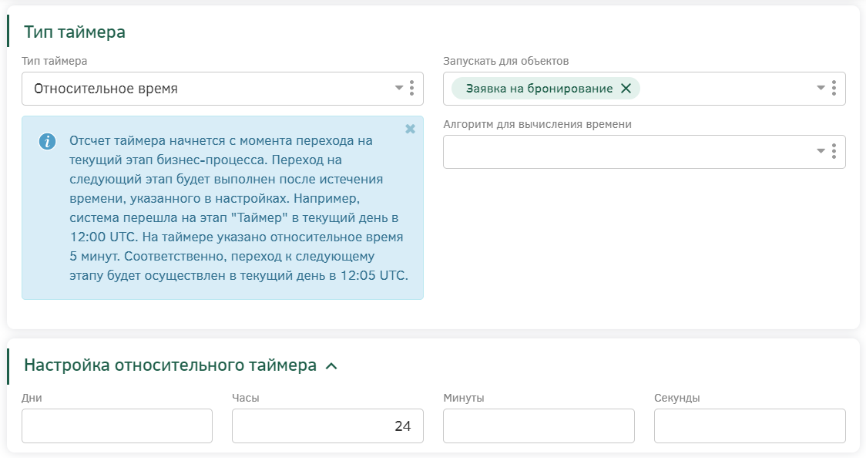Open the Тип таймера dropdown arrow
Viewport: 866px width, 461px height.
point(399,88)
